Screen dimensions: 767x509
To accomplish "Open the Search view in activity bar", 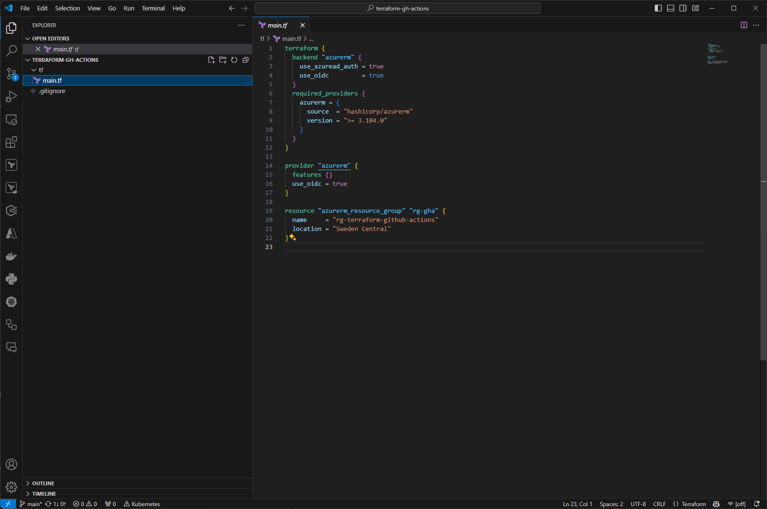I will 11,50.
